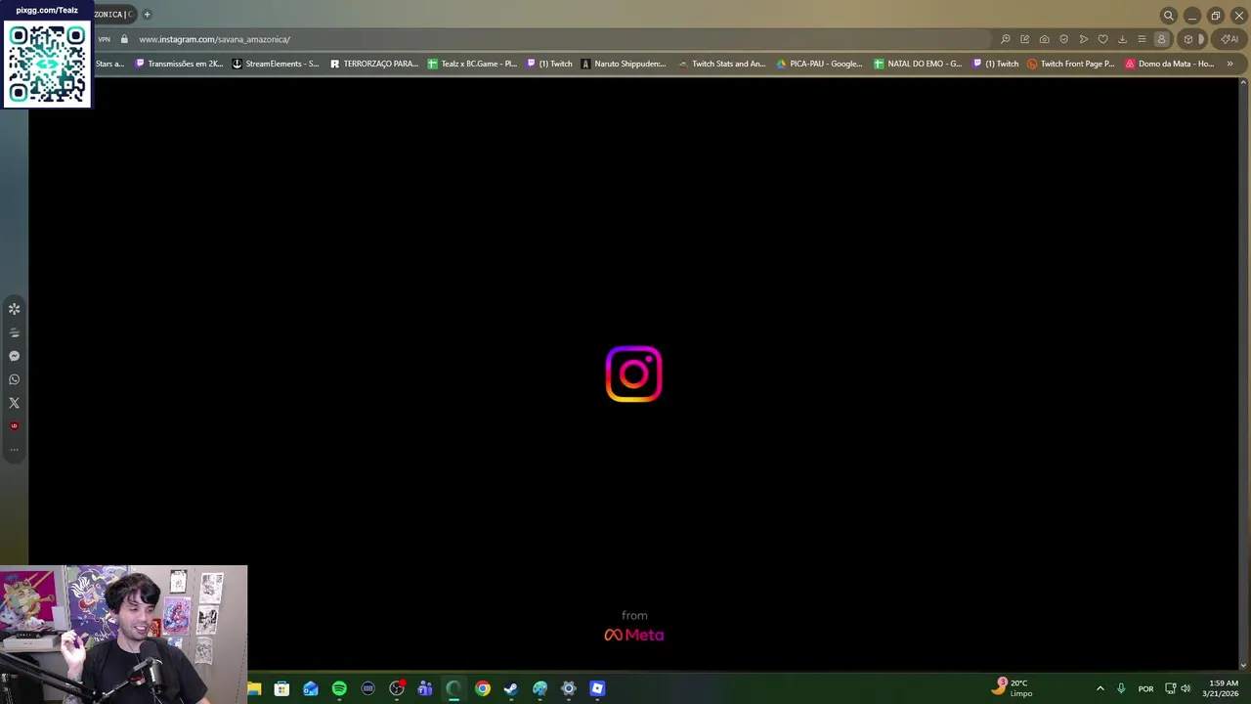Screen dimensions: 1251x704
Task: Open the Twitch Stats and An... bookmark
Action: [722, 64]
